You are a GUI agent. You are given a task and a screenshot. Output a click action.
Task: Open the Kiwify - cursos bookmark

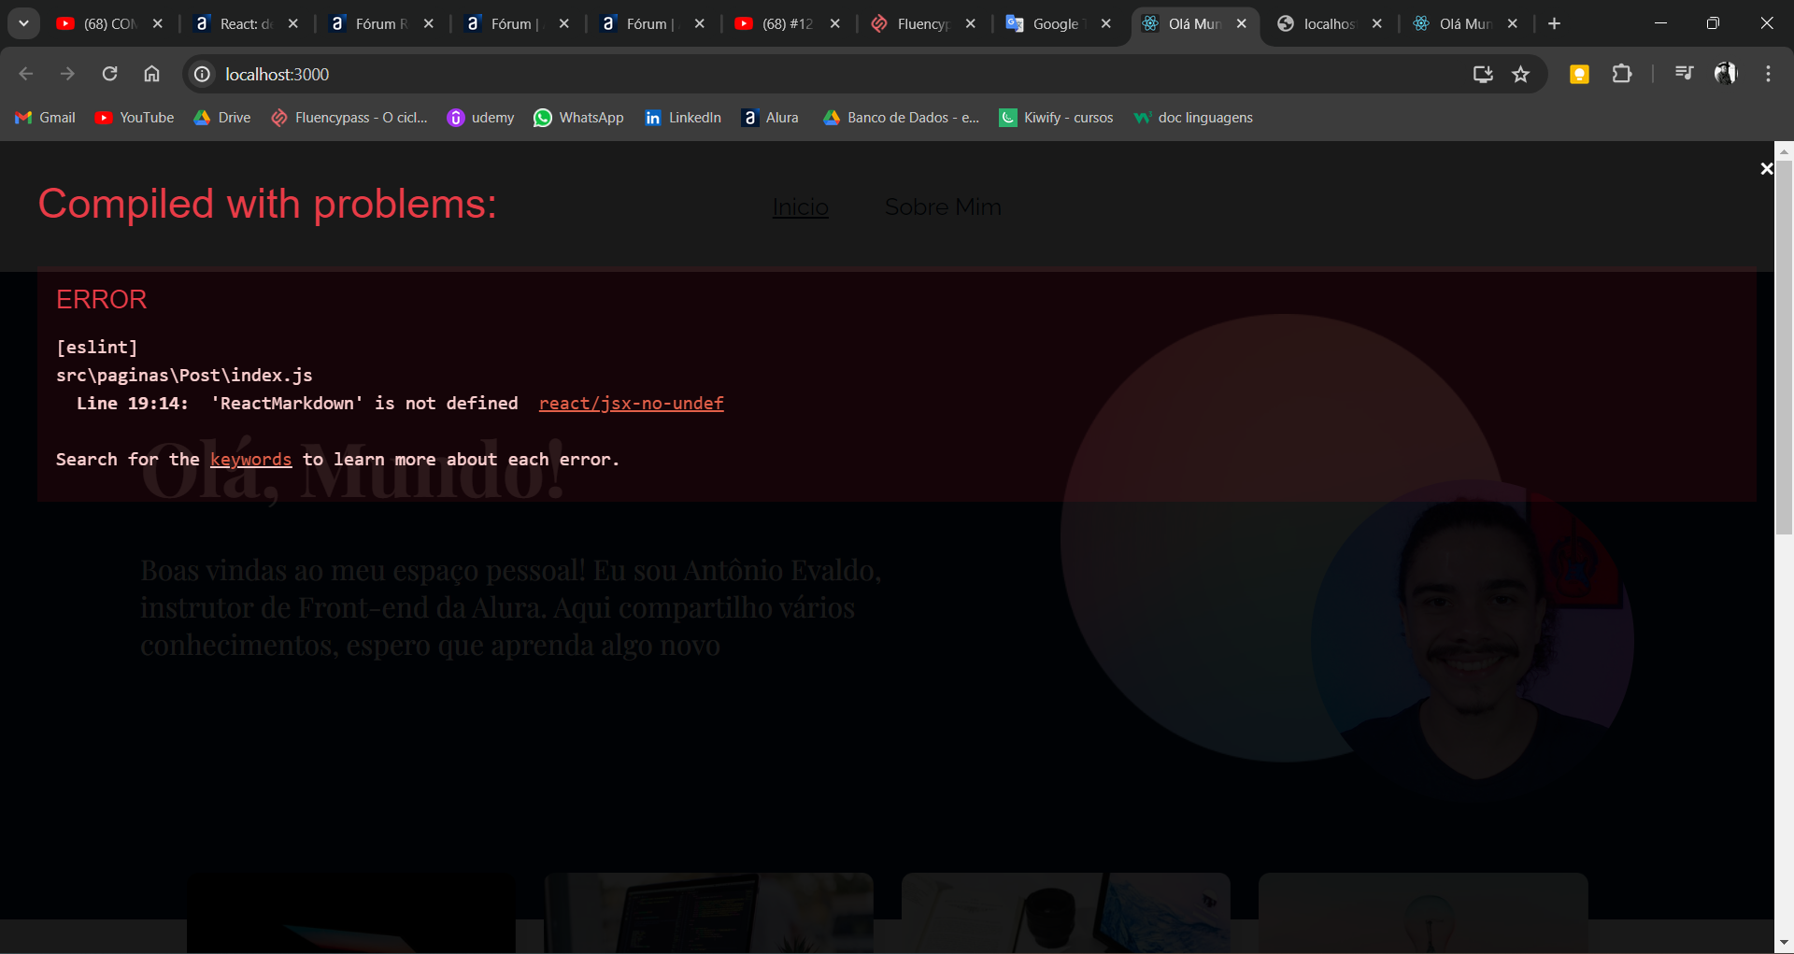[1057, 118]
